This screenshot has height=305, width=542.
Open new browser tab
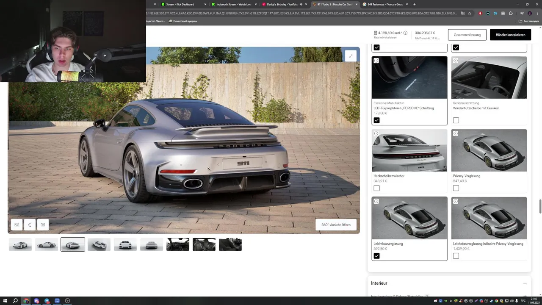pos(414,4)
